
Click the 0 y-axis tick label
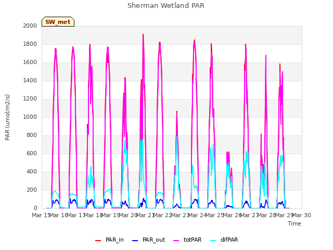coord(35,208)
